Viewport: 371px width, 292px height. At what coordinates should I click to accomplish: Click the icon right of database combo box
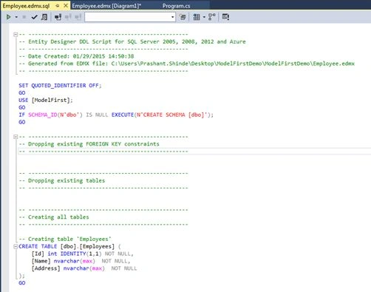pyautogui.click(x=183, y=17)
